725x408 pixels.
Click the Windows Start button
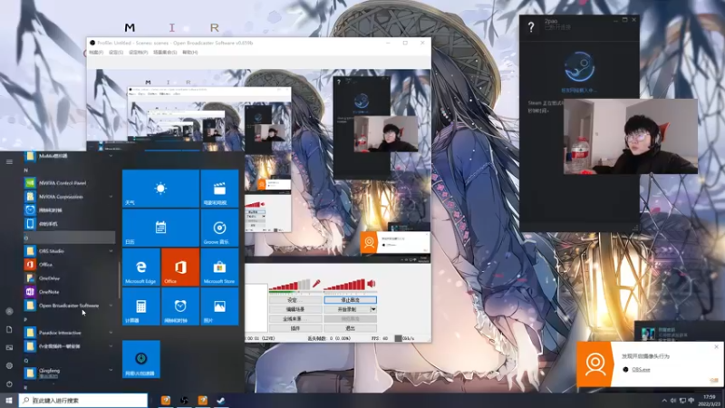[x=9, y=401]
